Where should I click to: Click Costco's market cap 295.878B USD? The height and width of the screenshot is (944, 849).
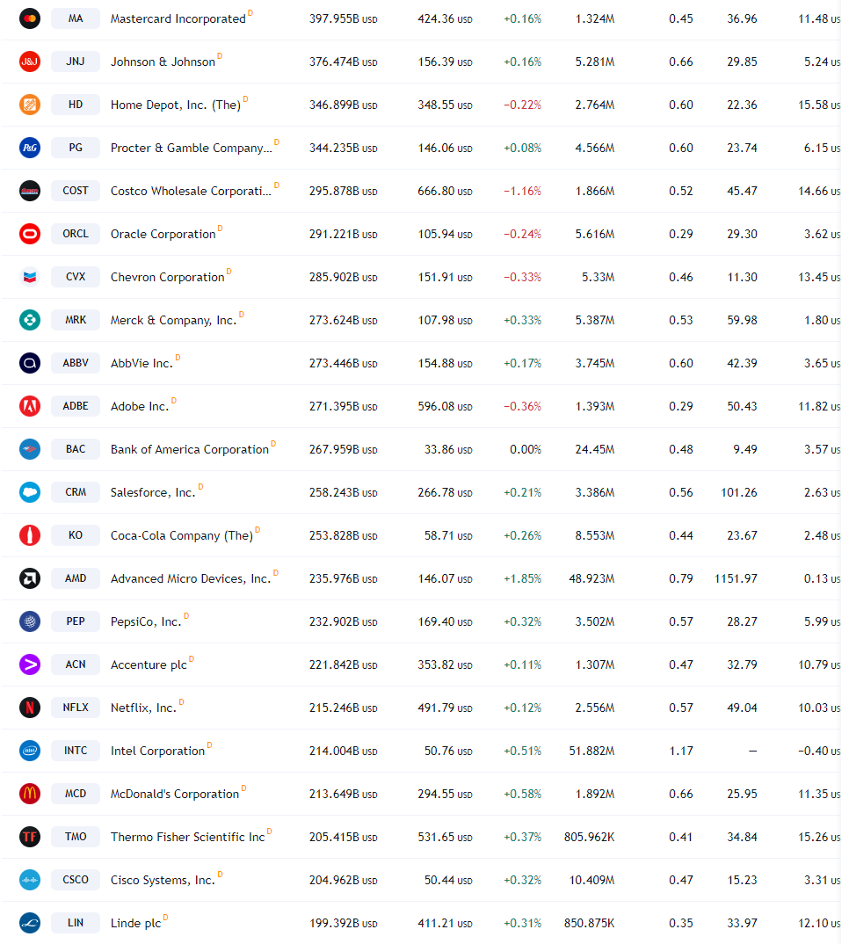coord(344,191)
